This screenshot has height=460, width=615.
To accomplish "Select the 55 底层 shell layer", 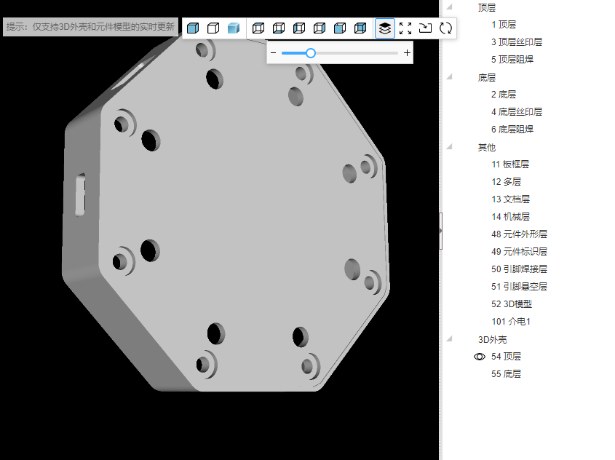I will pyautogui.click(x=506, y=374).
